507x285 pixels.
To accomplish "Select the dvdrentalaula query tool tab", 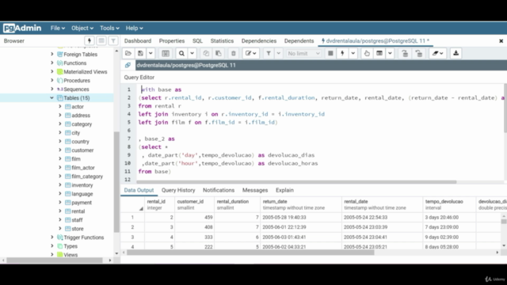I will [x=375, y=41].
